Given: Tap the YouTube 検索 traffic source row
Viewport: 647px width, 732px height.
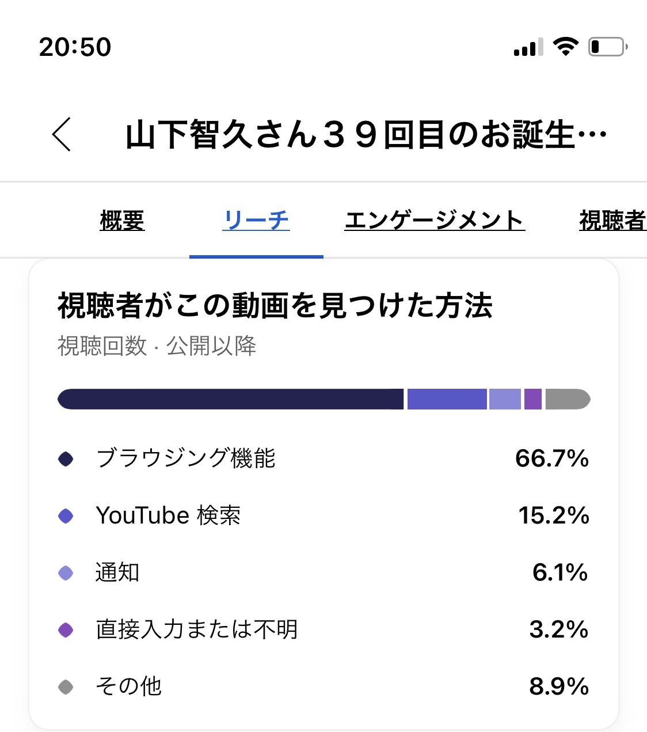Looking at the screenshot, I should (x=322, y=516).
